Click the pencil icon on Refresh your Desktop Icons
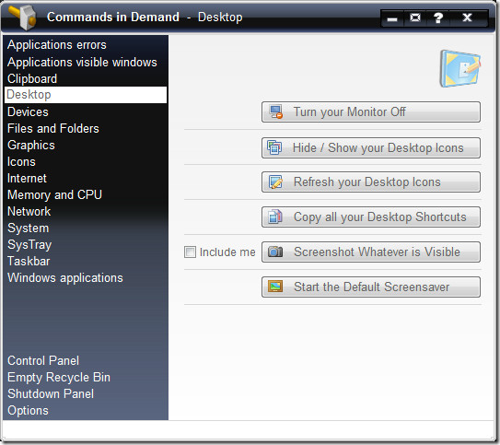The image size is (500, 445). [275, 182]
